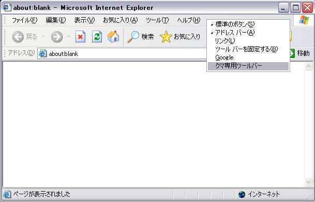The height and width of the screenshot is (202, 315).
Task: Click the about:blank address field
Action: tap(122, 53)
